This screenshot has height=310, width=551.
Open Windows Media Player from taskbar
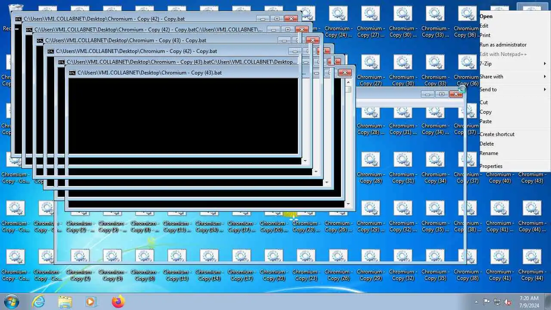91,301
